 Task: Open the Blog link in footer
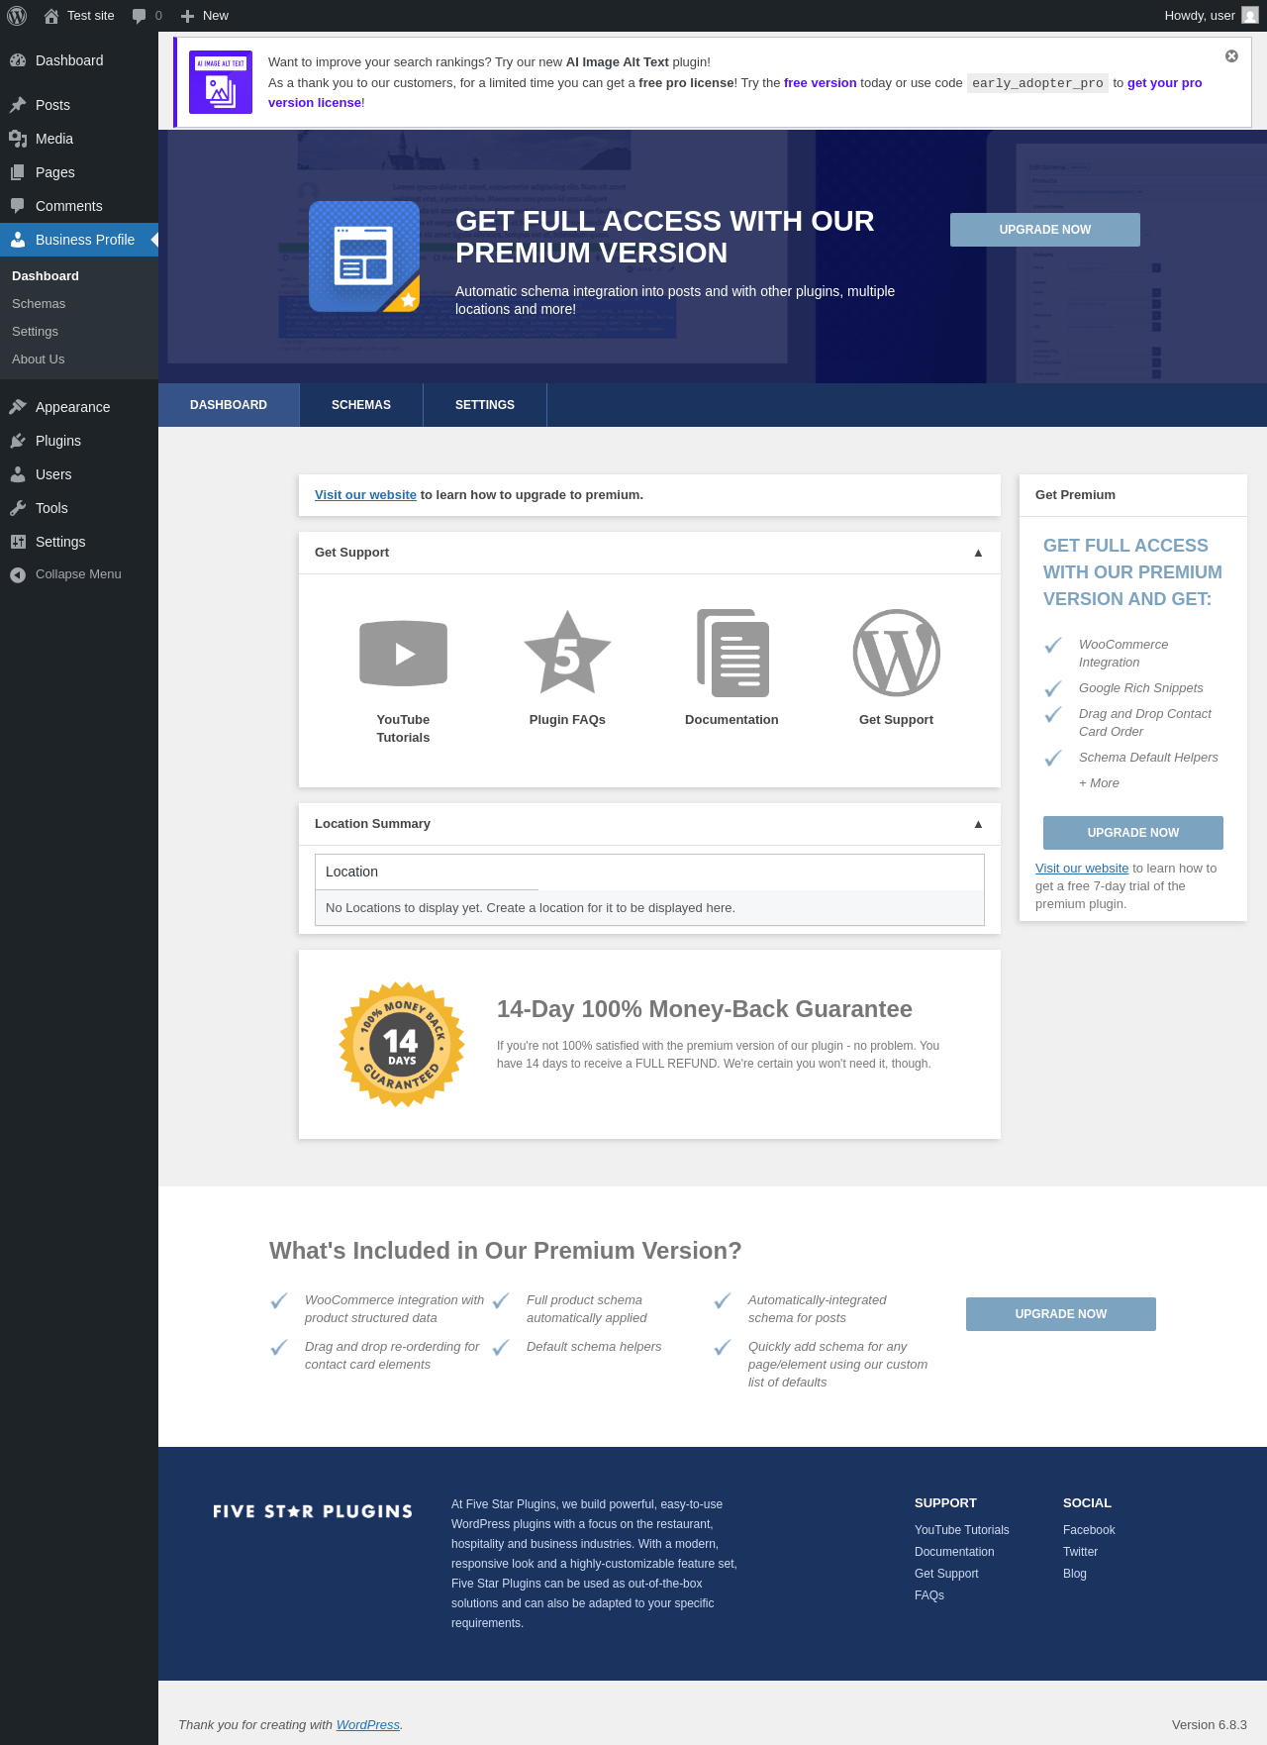[x=1075, y=1574]
